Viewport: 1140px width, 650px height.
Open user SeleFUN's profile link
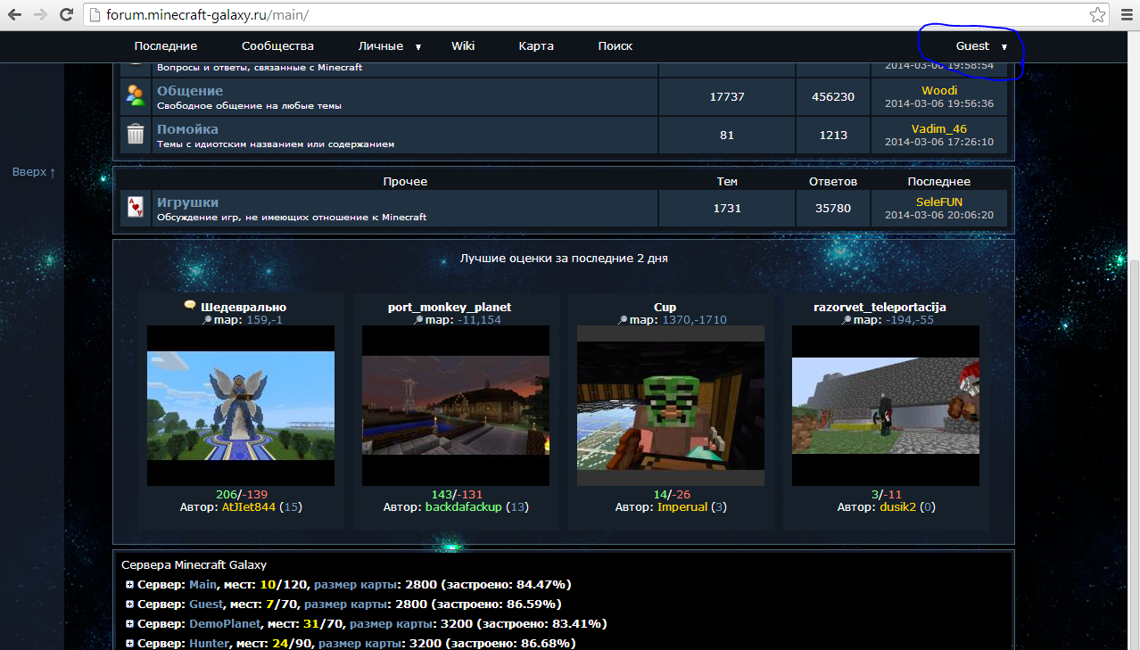[939, 202]
